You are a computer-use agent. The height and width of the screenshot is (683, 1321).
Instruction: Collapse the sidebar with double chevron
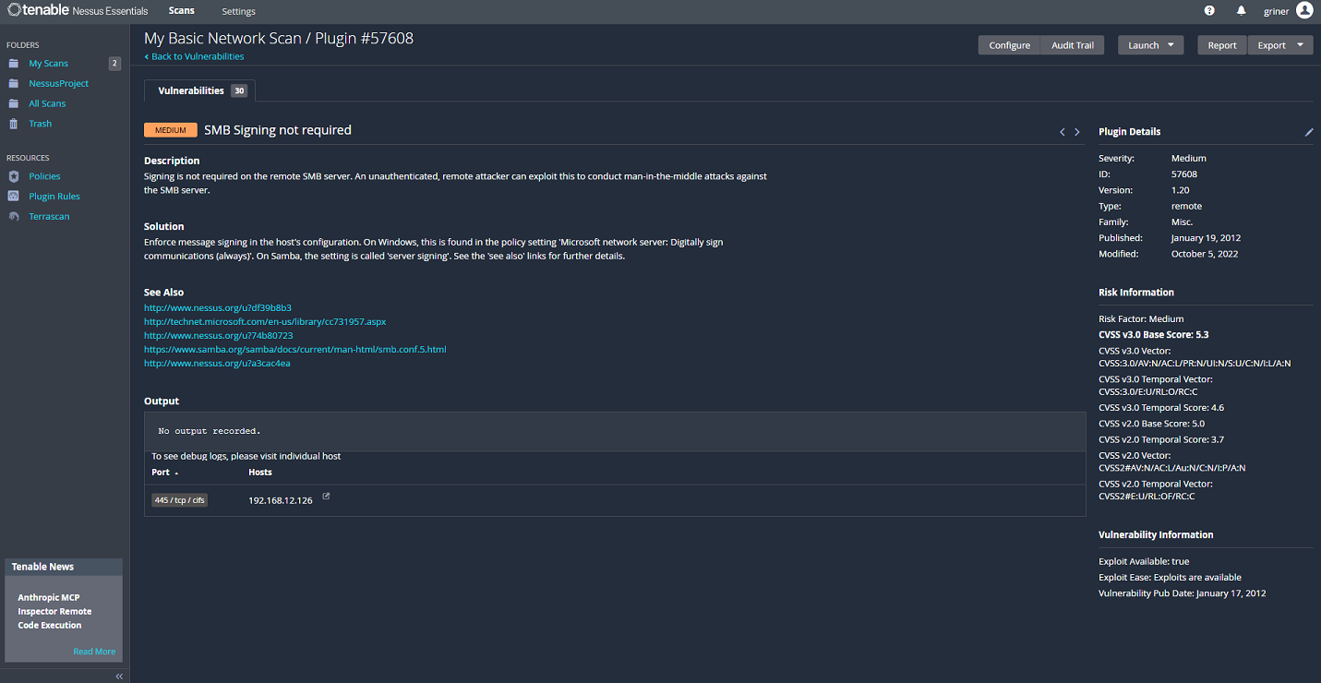[x=119, y=677]
